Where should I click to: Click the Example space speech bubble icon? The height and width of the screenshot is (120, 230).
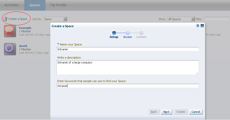10,31
